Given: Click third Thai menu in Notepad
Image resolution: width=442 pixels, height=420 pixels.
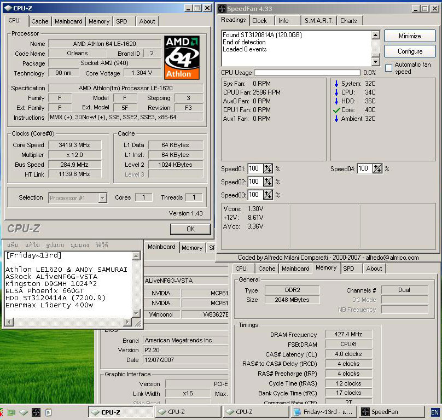Looking at the screenshot, I should pyautogui.click(x=55, y=245).
